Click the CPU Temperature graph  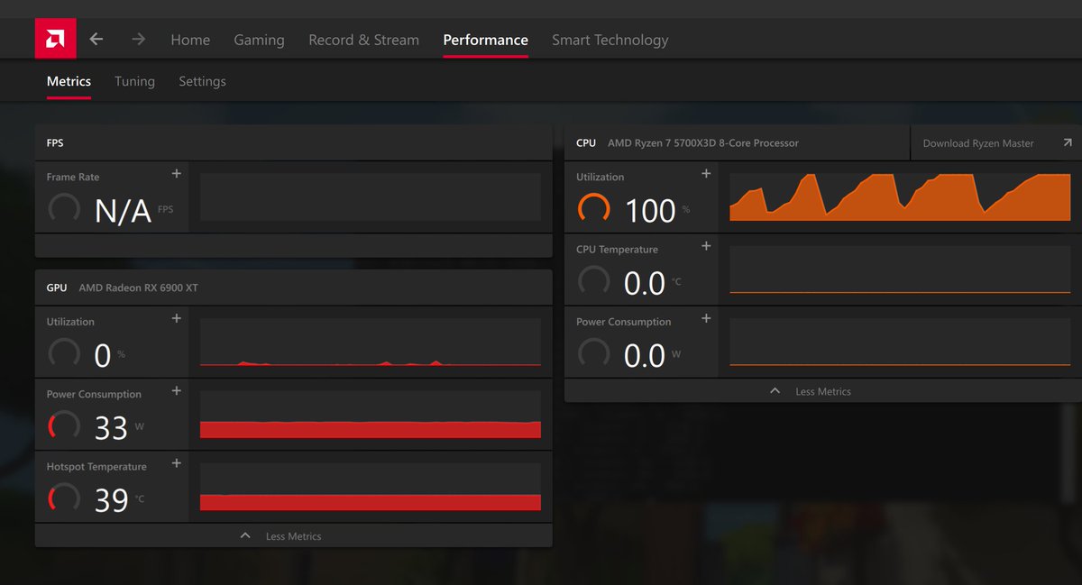[899, 270]
